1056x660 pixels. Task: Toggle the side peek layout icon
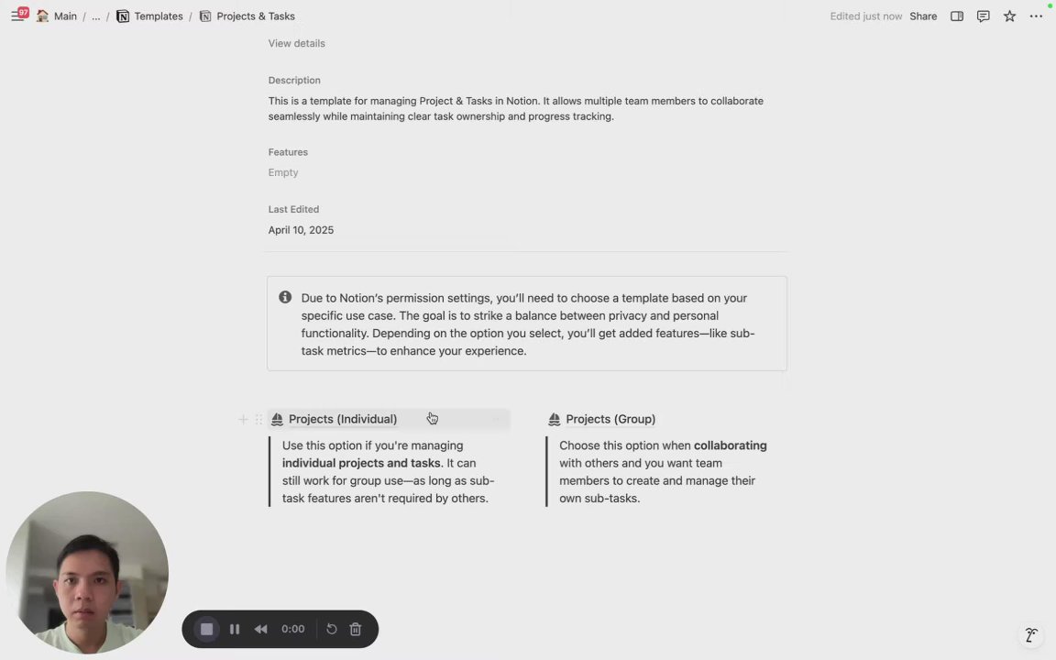(x=956, y=16)
